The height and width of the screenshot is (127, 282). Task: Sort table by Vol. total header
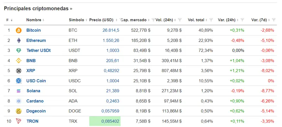tap(198, 20)
